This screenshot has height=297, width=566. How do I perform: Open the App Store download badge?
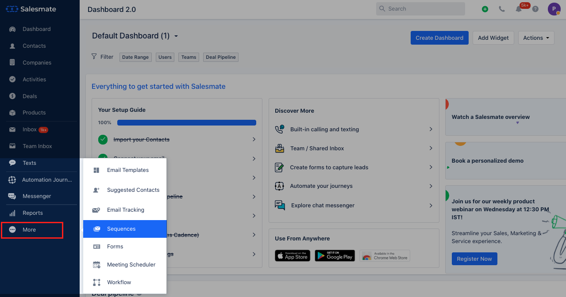293,256
